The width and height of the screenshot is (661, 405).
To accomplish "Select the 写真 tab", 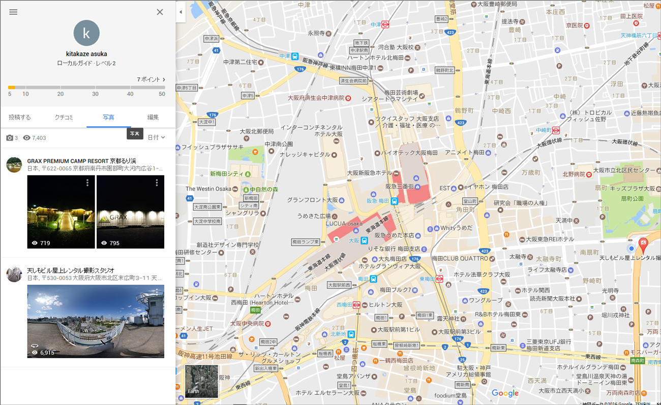I will (108, 117).
